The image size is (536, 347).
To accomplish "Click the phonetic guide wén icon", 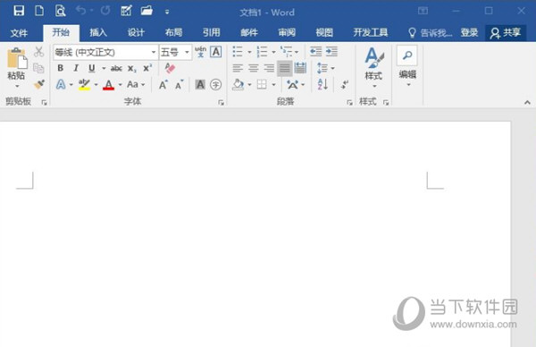I will [200, 52].
